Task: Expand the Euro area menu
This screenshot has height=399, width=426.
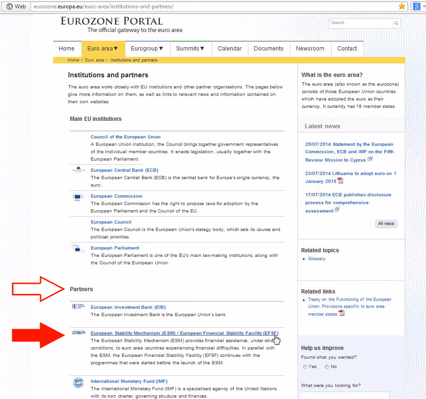Action: coord(103,49)
